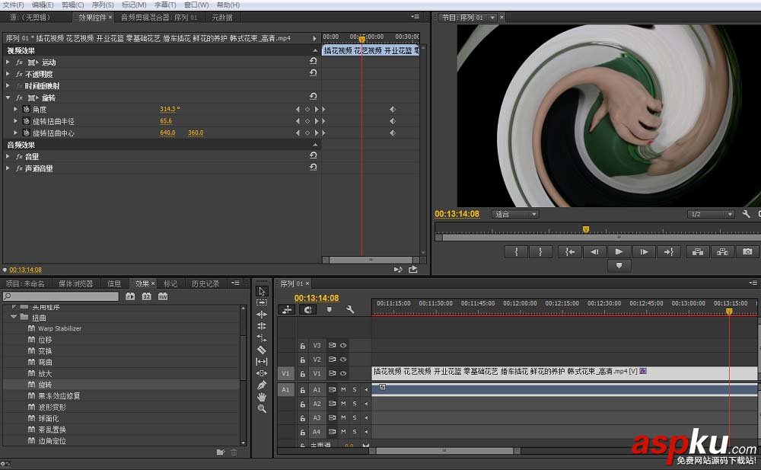
Task: Select Warp Stabilizer effect
Action: (x=59, y=328)
